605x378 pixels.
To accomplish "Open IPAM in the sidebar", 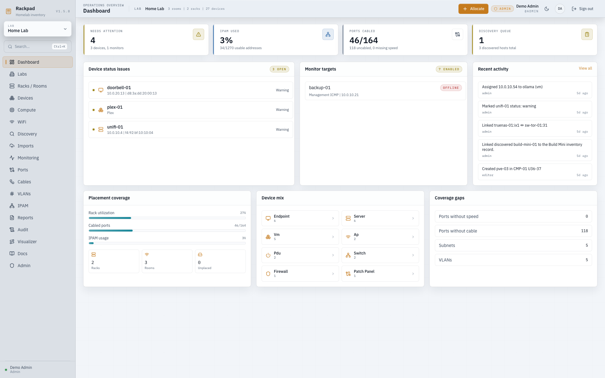I will (37, 206).
